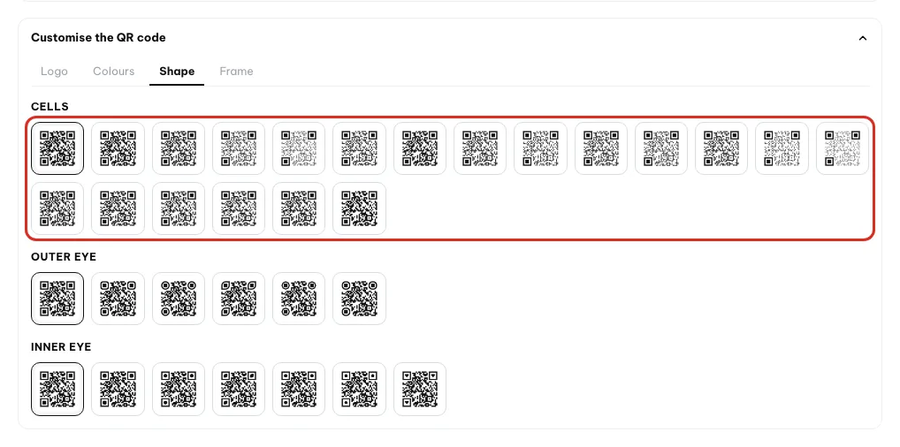Pick the third INNER EYE style option

point(179,389)
